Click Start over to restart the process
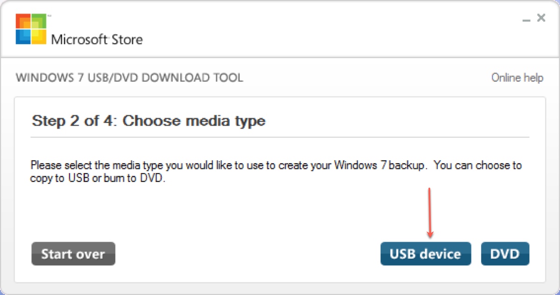560x295 pixels. (x=73, y=254)
